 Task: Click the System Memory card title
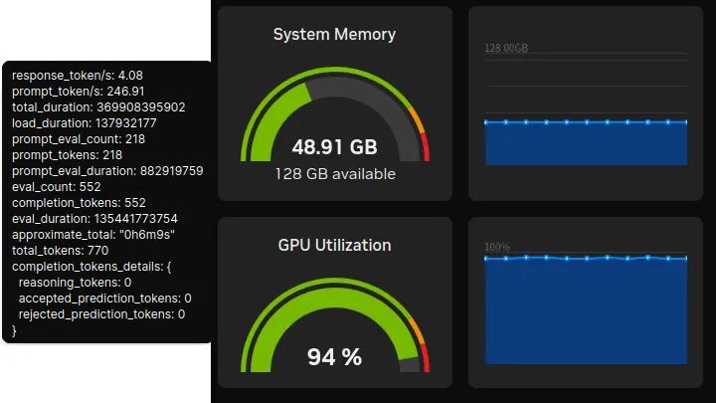coord(334,35)
